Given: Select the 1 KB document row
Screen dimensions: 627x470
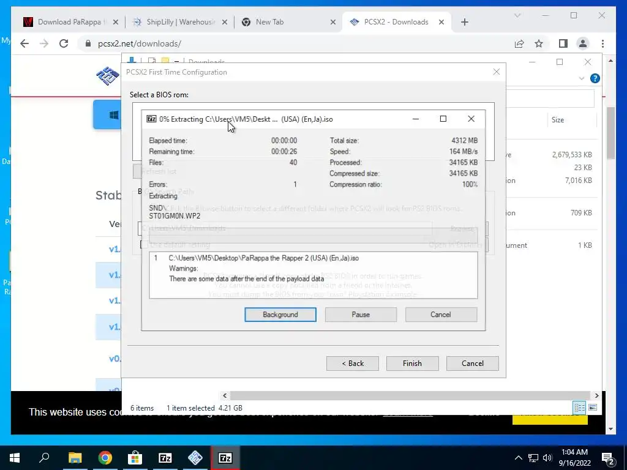Looking at the screenshot, I should (x=552, y=245).
